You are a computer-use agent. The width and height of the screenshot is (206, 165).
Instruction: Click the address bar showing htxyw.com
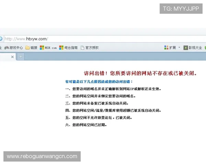(105, 39)
